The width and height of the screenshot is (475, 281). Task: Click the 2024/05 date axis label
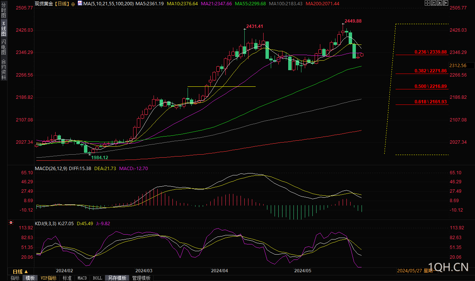[x=303, y=271]
